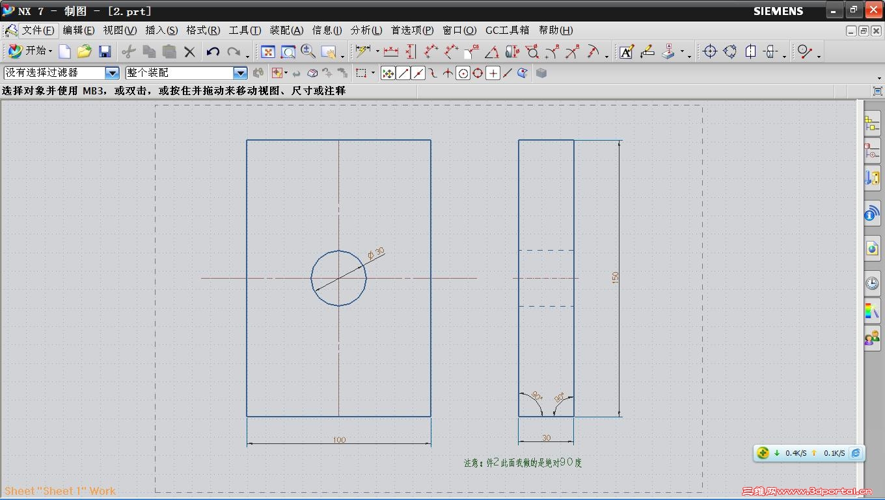885x500 pixels.
Task: Click the green note text under side view
Action: (x=523, y=462)
